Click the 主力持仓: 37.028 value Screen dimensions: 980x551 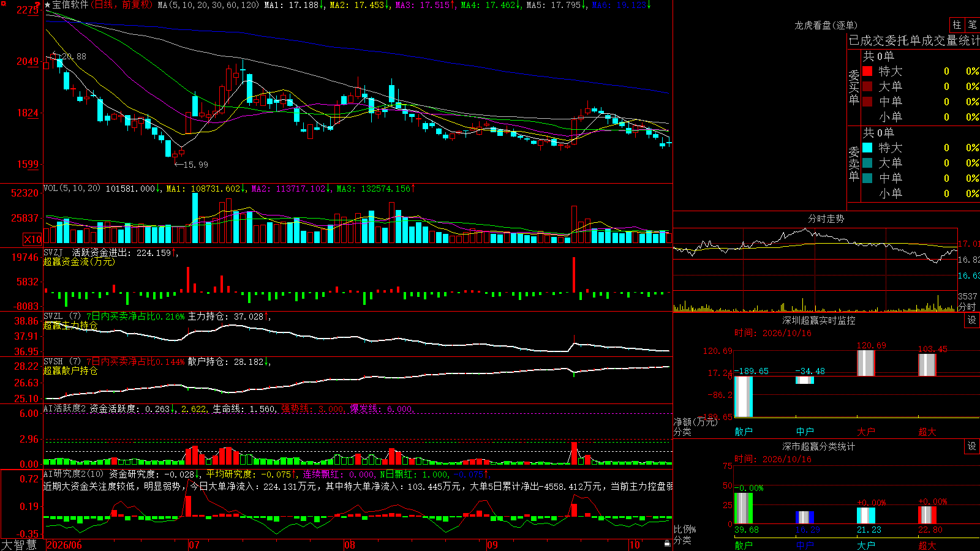tap(225, 317)
